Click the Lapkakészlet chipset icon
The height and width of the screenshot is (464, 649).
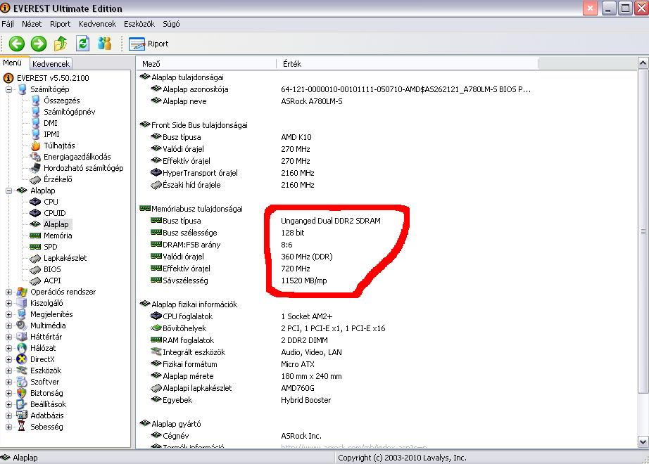[35, 258]
